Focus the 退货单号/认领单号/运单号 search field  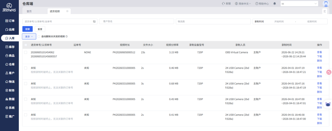click(x=59, y=21)
